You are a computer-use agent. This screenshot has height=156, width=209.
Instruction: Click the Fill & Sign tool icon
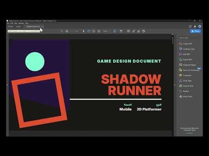tap(180, 81)
